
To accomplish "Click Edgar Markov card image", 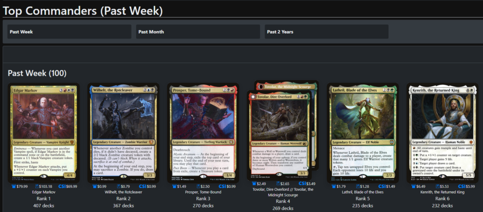I will pos(43,133).
